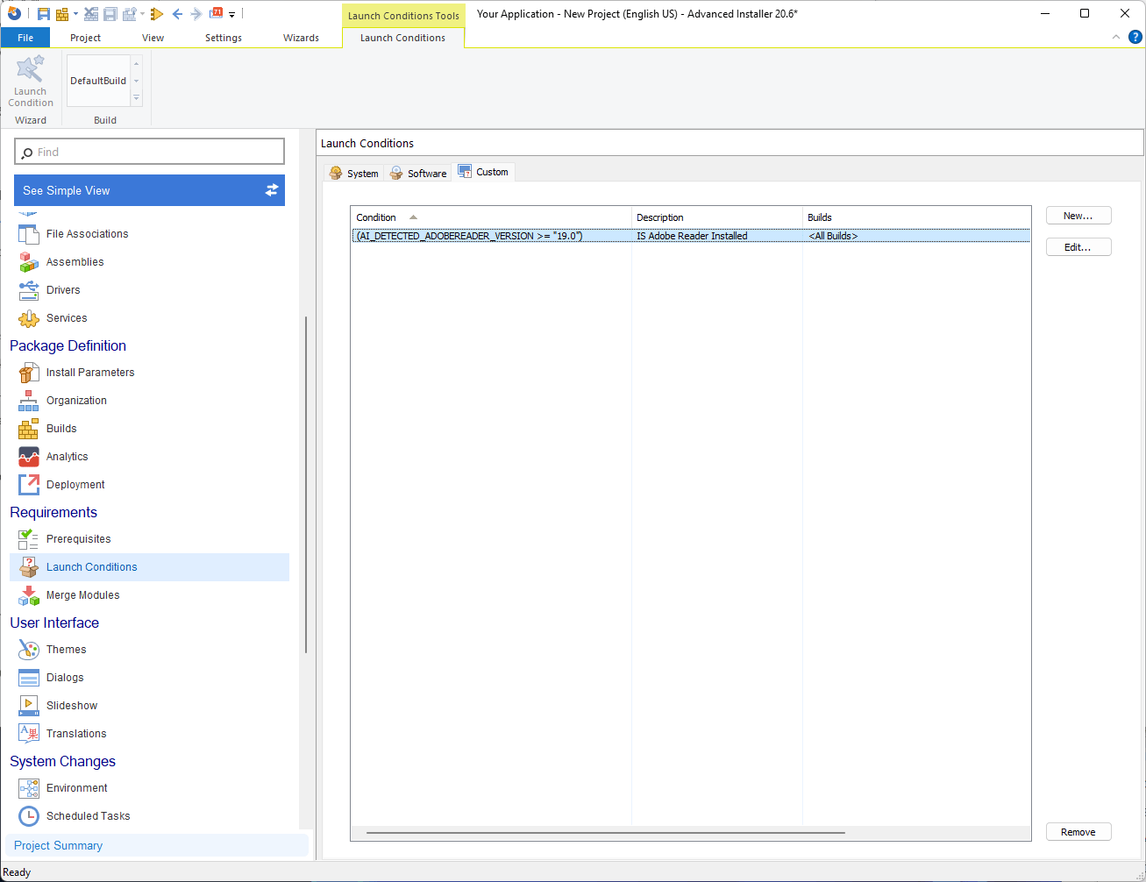Switch to the Software conditions tab
1146x882 pixels.
(x=418, y=173)
